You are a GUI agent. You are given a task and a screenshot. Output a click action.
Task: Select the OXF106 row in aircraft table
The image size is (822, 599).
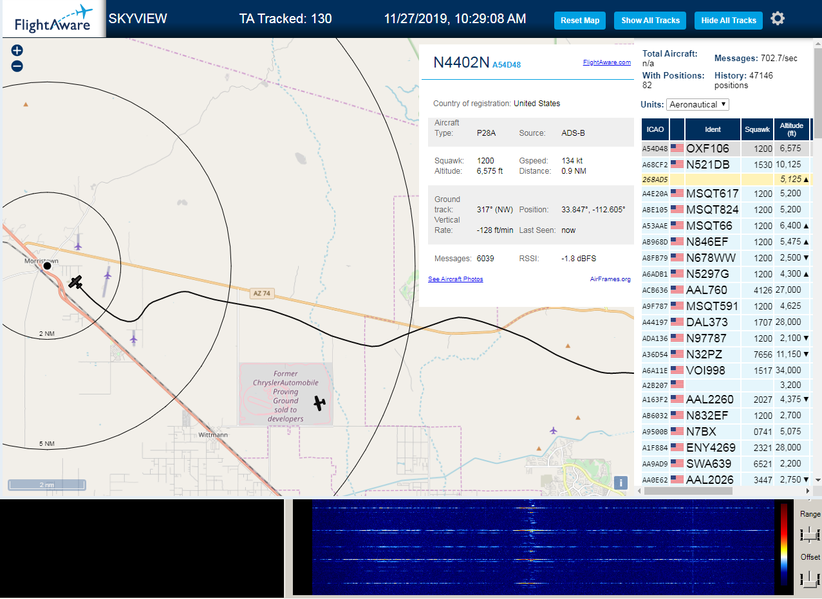tap(726, 149)
